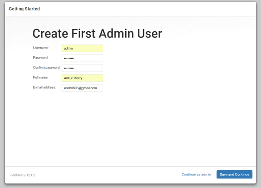Click the Username input field
261x188 pixels.
coord(82,49)
